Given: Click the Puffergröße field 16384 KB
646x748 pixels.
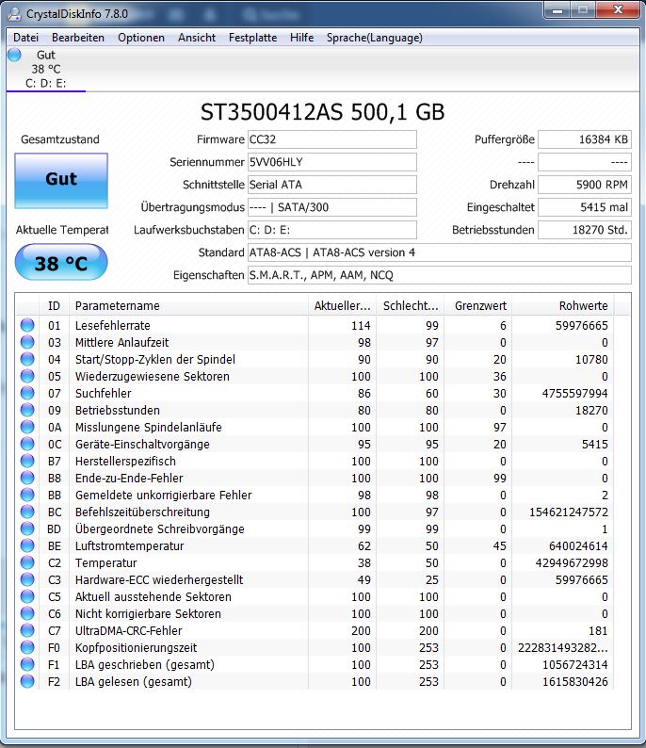Looking at the screenshot, I should 585,139.
